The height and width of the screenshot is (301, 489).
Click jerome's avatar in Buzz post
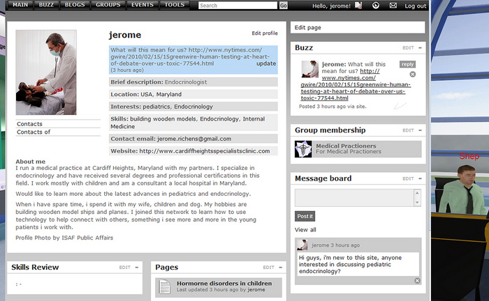pos(309,68)
